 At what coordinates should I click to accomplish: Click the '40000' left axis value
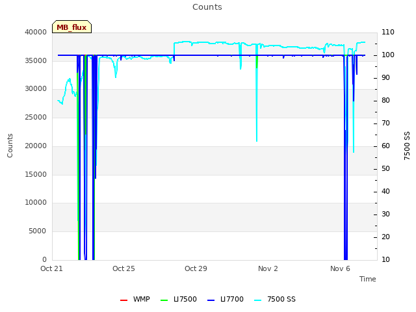[36, 32]
